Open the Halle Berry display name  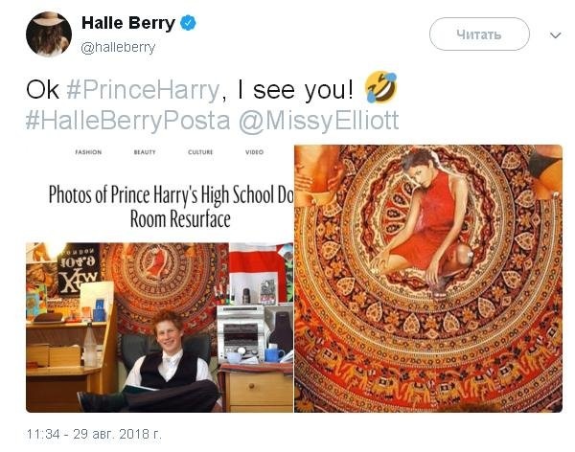(128, 23)
